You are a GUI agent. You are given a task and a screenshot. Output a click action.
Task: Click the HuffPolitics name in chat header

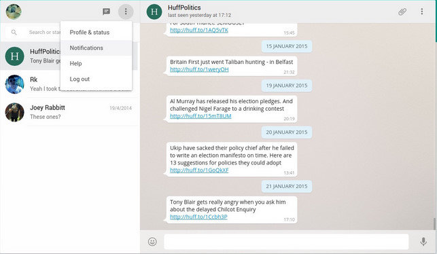184,7
